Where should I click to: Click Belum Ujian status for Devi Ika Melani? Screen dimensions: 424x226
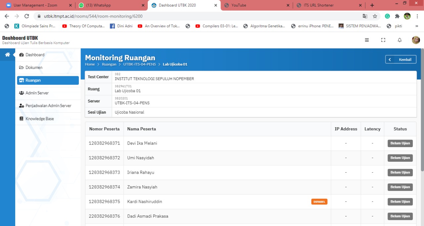point(400,143)
